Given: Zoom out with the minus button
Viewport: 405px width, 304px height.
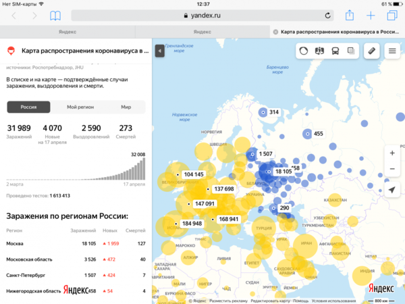Looking at the screenshot, I should (392, 169).
